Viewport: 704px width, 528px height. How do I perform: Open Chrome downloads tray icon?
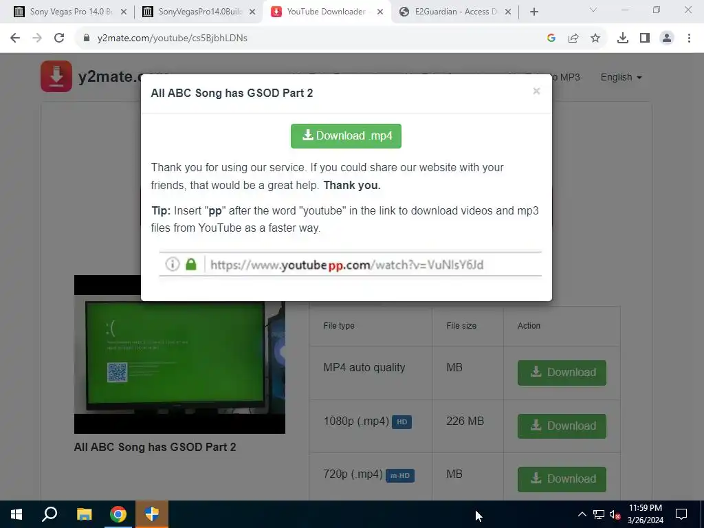623,38
